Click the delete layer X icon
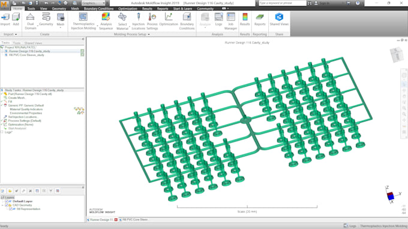Screen dimensions: 408x229 tap(30, 191)
